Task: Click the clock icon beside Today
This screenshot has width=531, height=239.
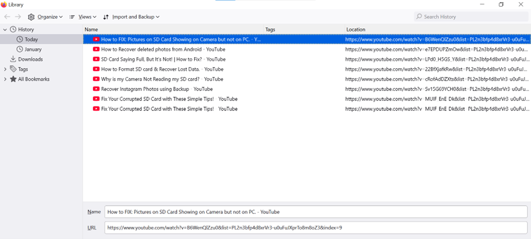Action: click(19, 39)
